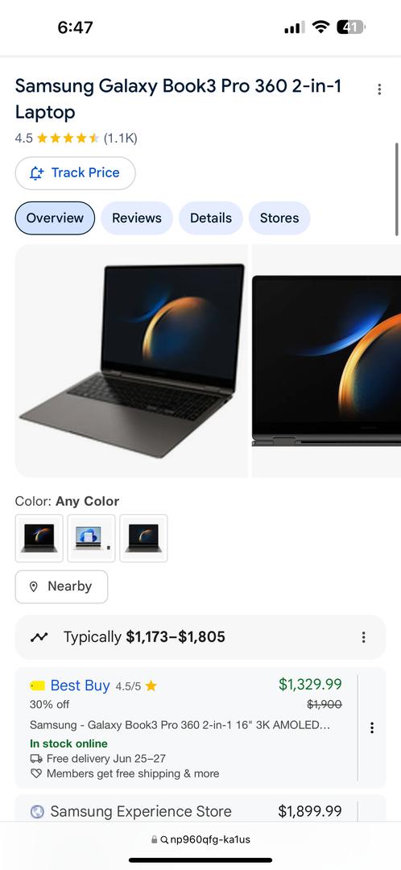
Task: Tap the Track Price bell button
Action: [x=75, y=173]
